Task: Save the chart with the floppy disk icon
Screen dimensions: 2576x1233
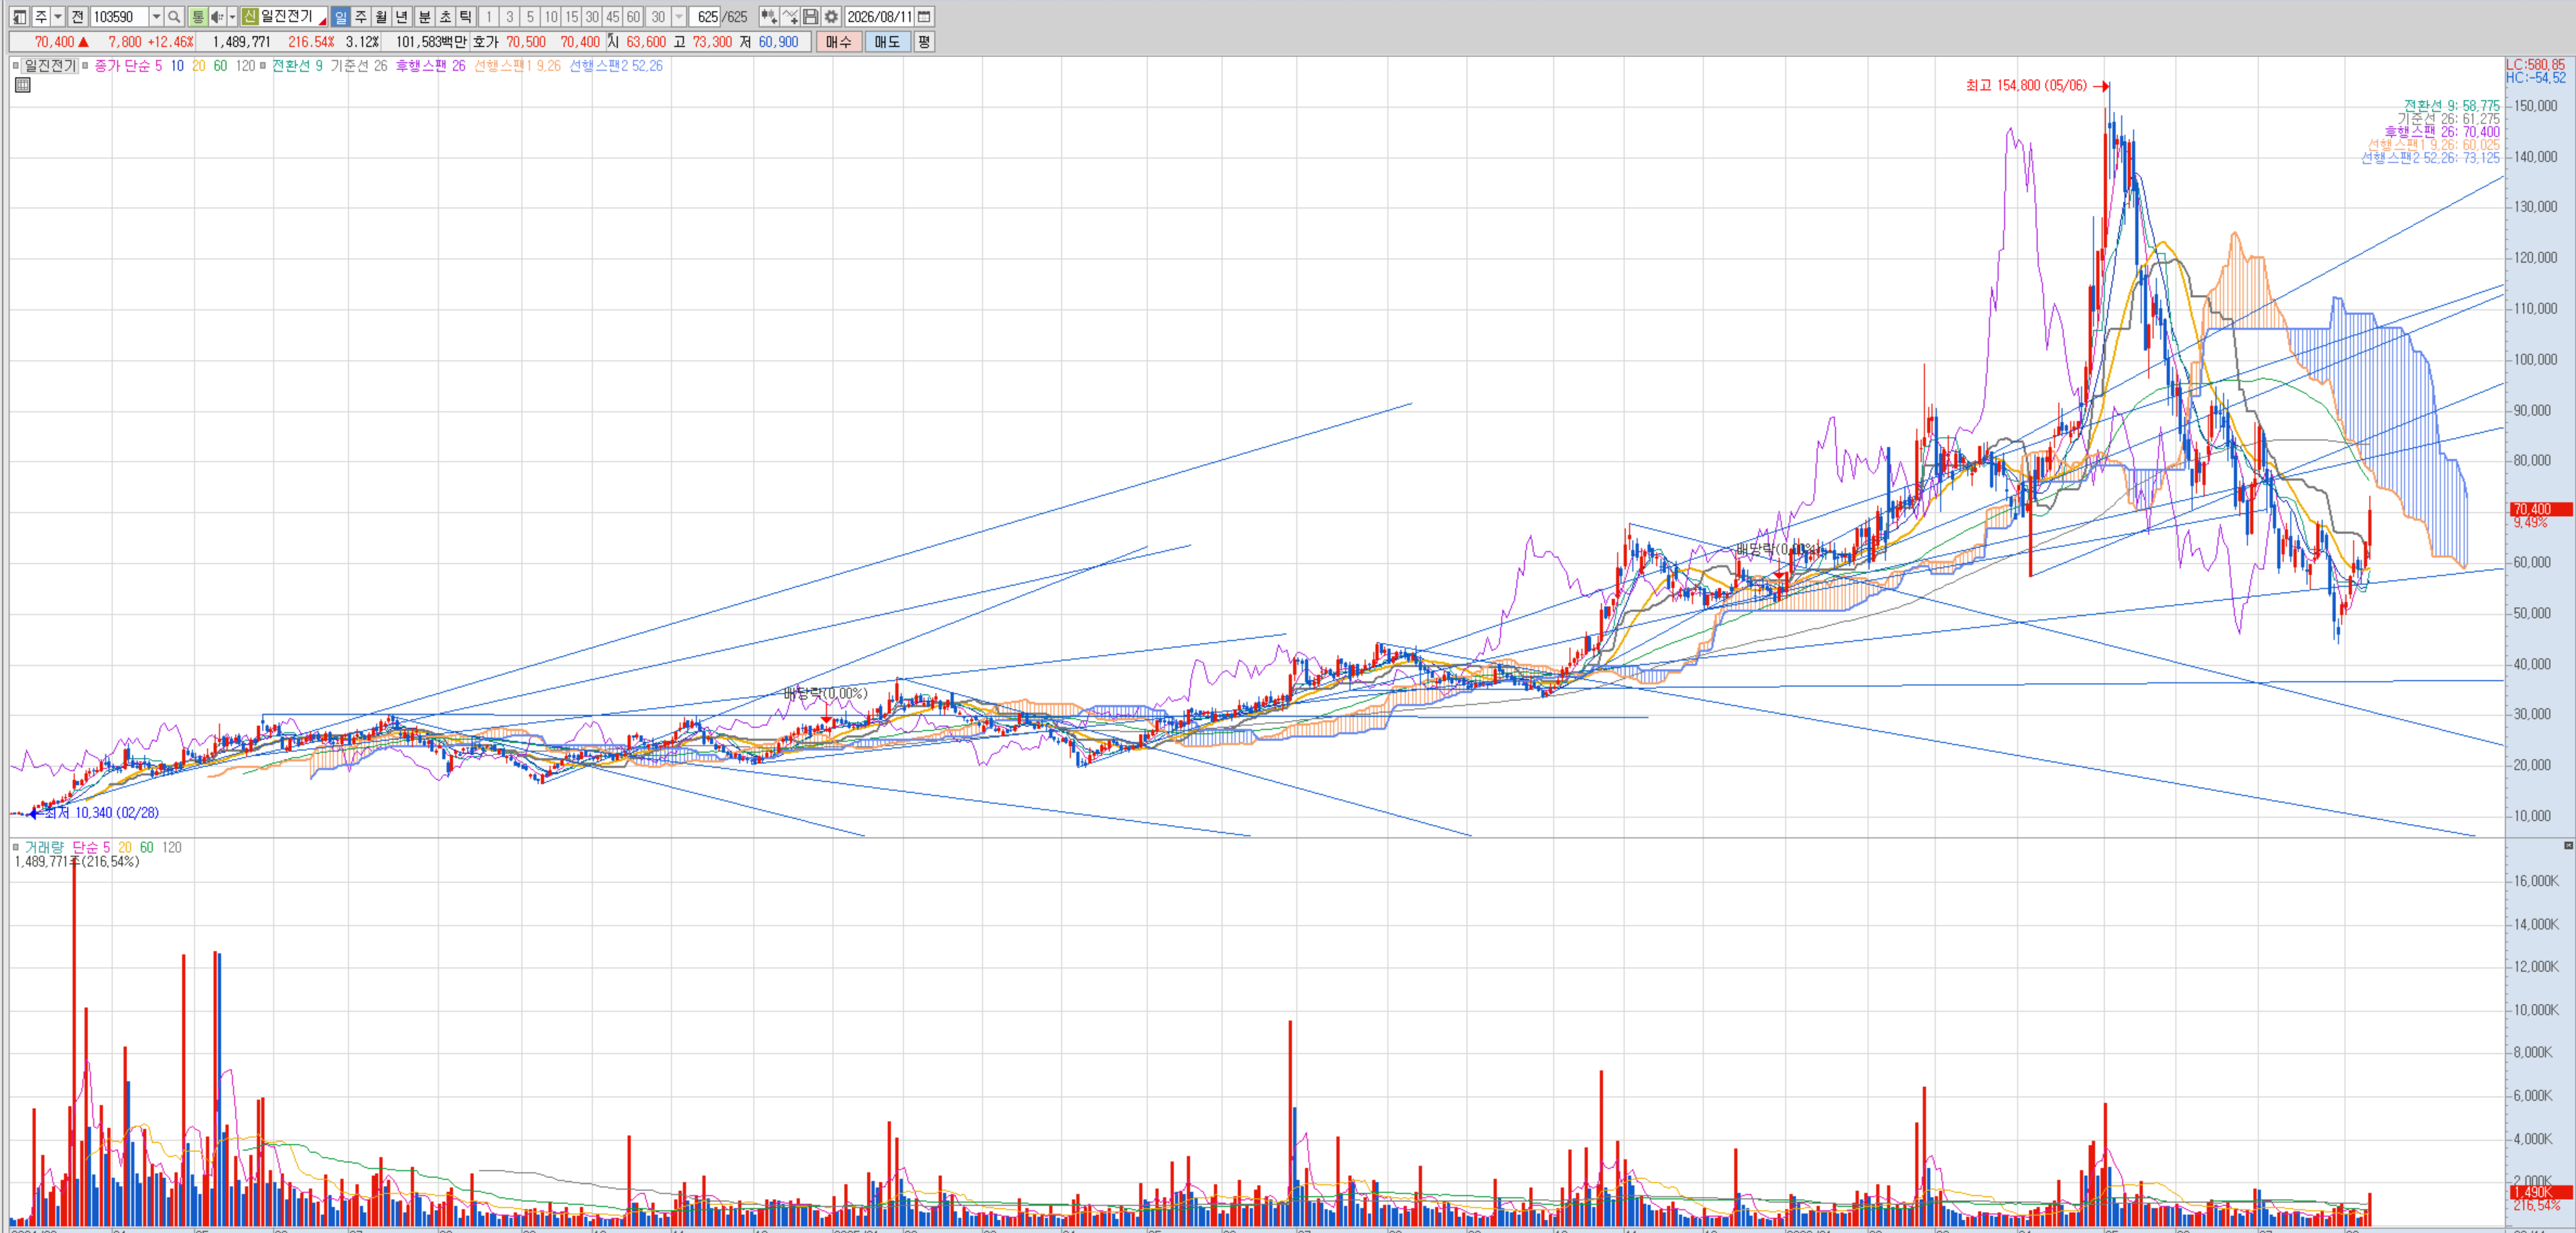Action: coord(811,16)
